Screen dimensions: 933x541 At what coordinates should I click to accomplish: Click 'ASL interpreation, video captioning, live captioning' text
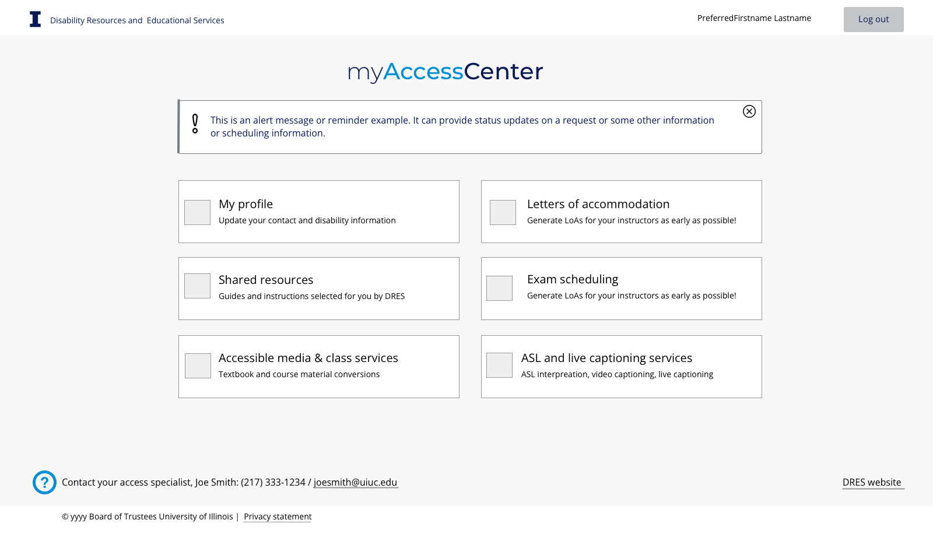coord(617,374)
